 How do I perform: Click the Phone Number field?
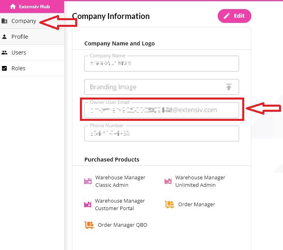(x=161, y=133)
